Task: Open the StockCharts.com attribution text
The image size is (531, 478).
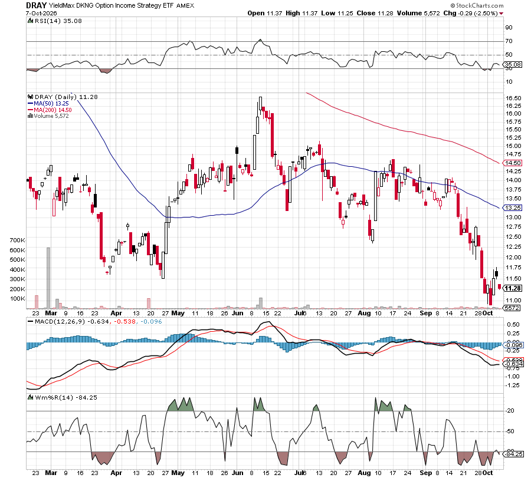Action: coord(477,5)
